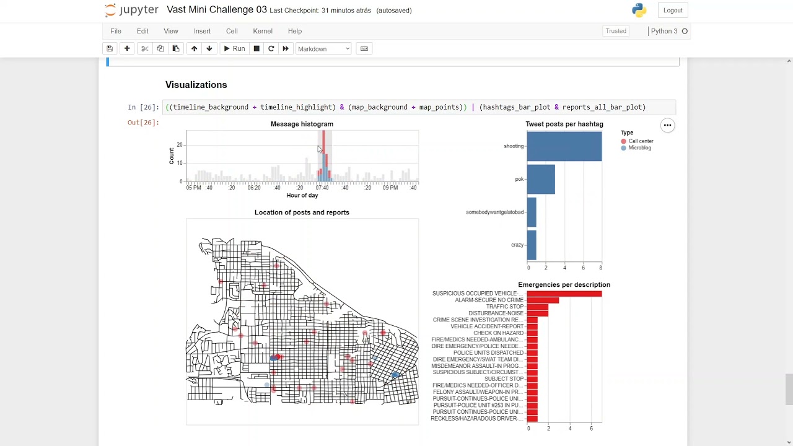Rename notebook title Vast Mini Challenge 03
This screenshot has width=793, height=446.
[x=217, y=10]
